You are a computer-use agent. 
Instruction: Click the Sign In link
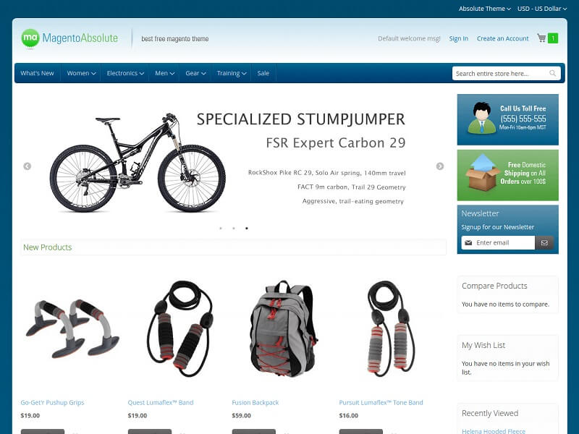(x=459, y=38)
